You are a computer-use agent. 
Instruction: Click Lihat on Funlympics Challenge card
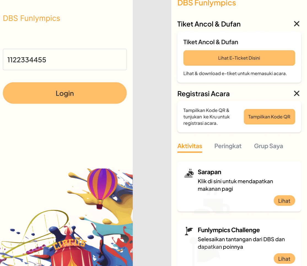click(284, 259)
